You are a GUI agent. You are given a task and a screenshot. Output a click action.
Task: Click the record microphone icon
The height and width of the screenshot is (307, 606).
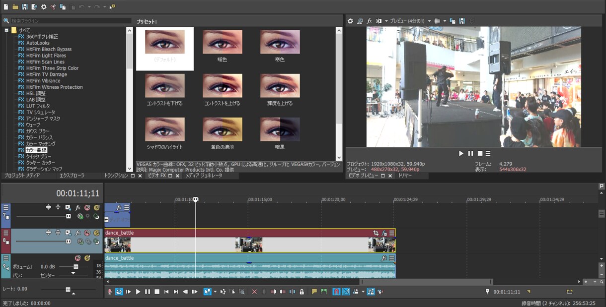(109, 292)
